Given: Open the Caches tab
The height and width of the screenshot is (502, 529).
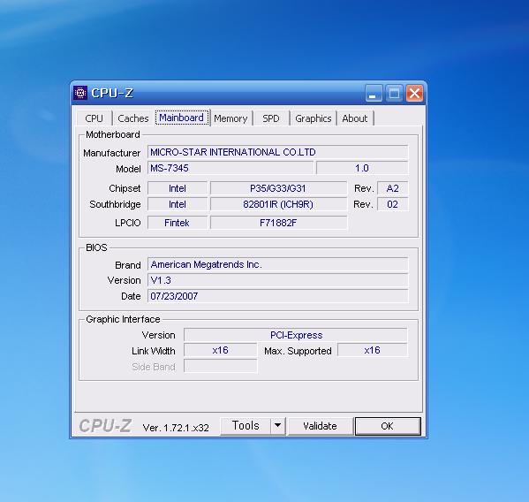Looking at the screenshot, I should (133, 118).
